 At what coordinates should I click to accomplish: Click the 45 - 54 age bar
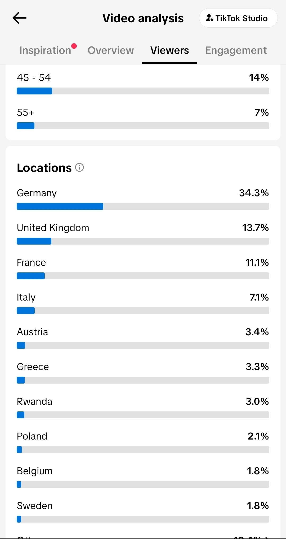pos(143,91)
